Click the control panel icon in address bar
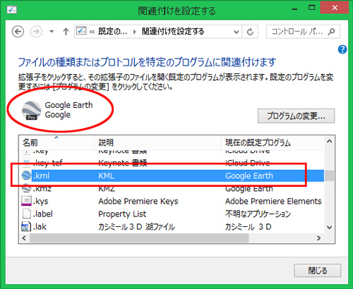Image resolution: width=353 pixels, height=289 pixels. (81, 31)
